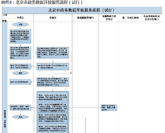
Task: Click the 金融数据专区管理方 column header
Action: click(109, 18)
